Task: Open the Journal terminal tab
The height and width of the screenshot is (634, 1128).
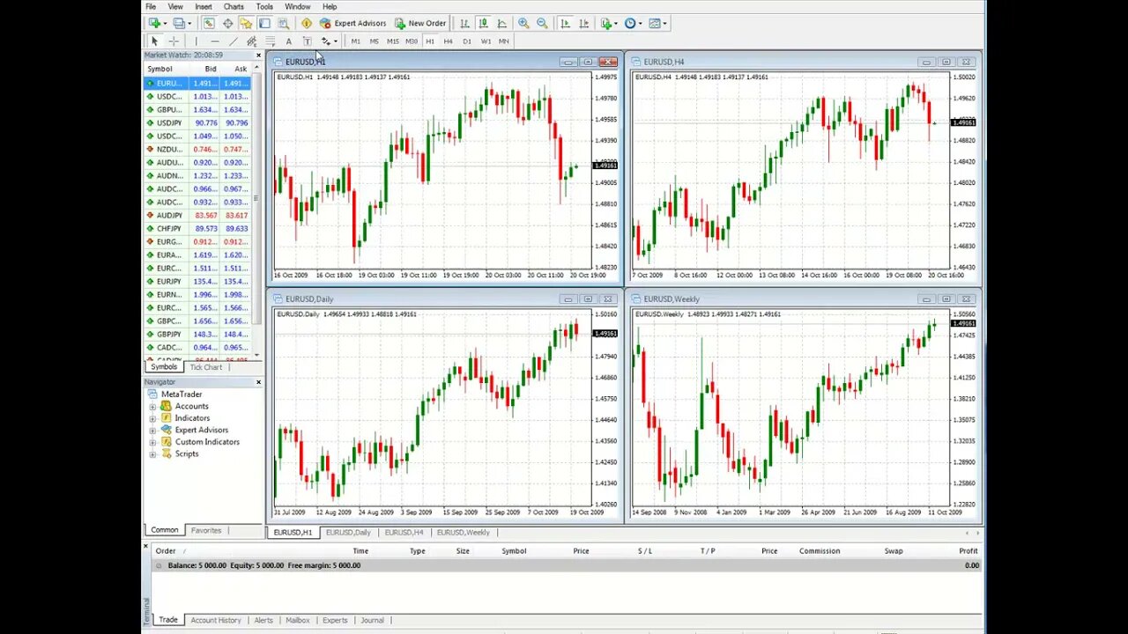Action: click(x=372, y=620)
